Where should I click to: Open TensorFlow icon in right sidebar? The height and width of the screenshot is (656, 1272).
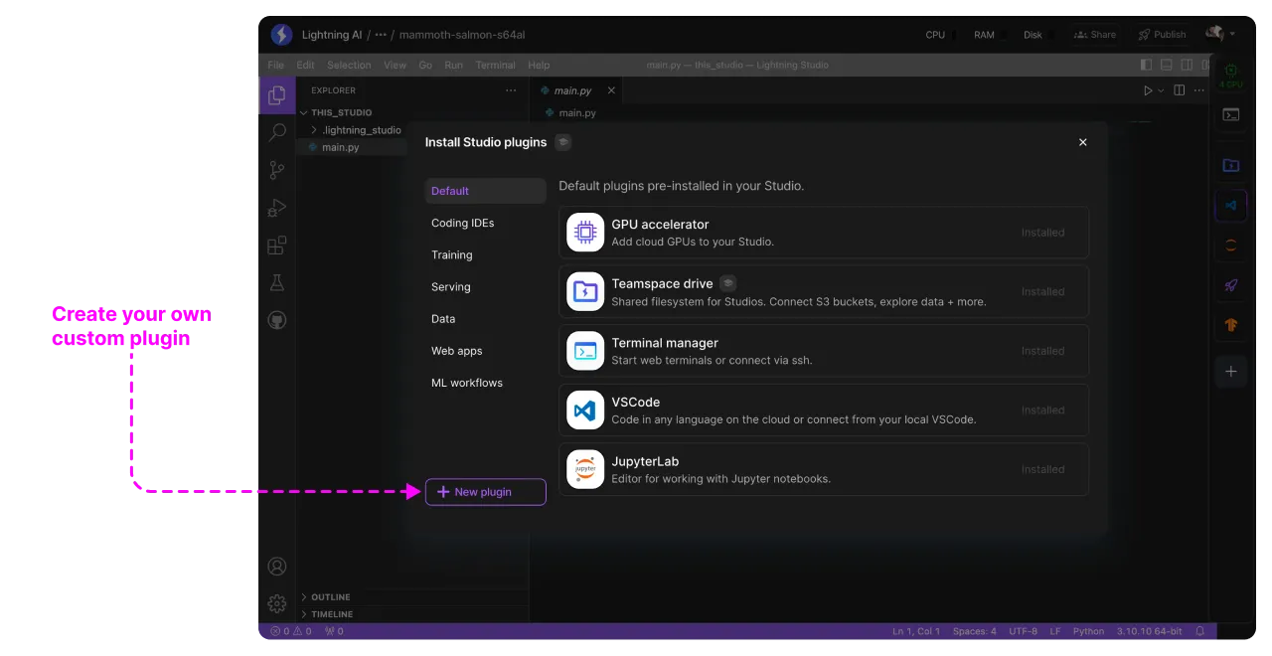pos(1231,324)
